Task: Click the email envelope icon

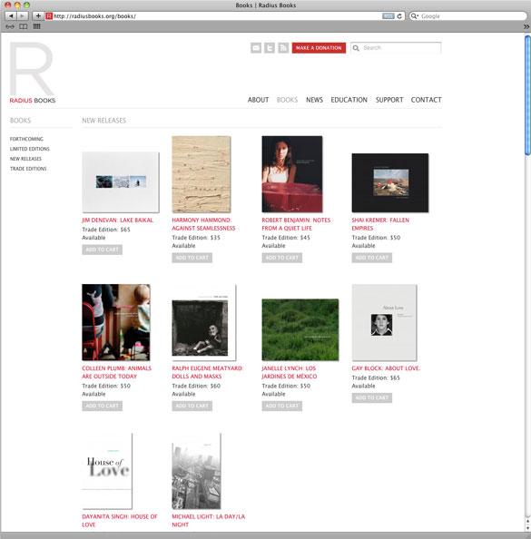Action: pos(256,48)
